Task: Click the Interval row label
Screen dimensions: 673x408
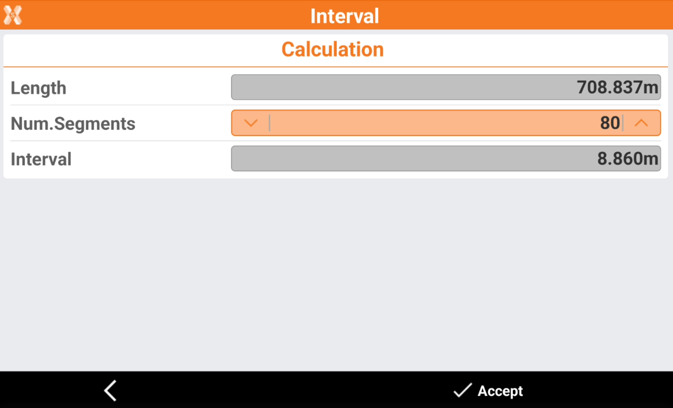Action: pyautogui.click(x=41, y=159)
